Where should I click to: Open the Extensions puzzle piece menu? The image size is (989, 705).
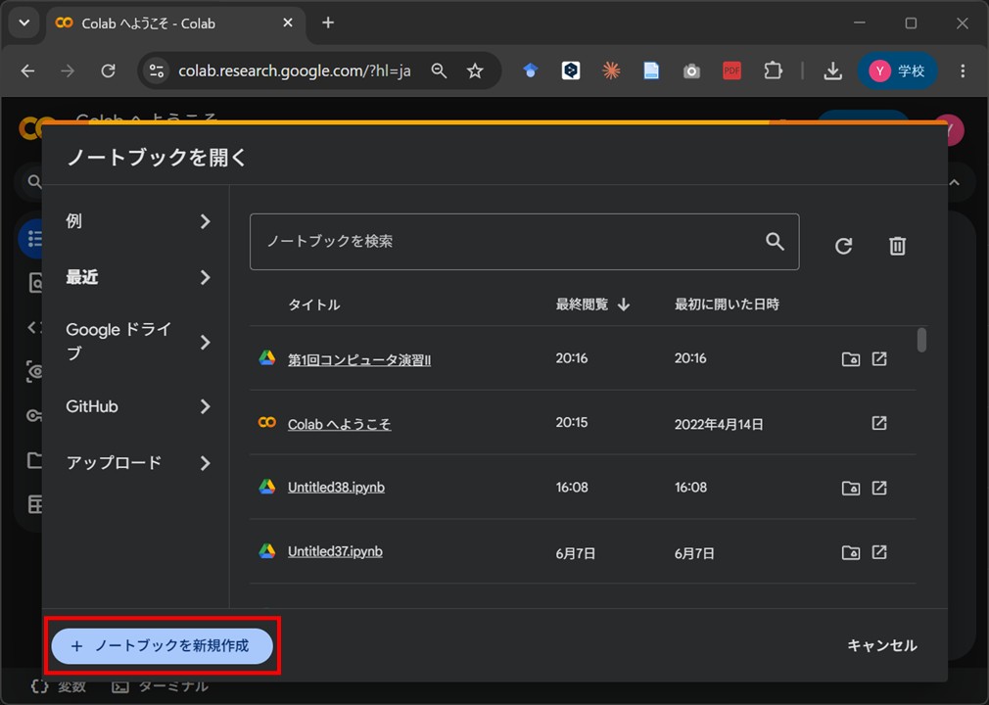pyautogui.click(x=773, y=70)
